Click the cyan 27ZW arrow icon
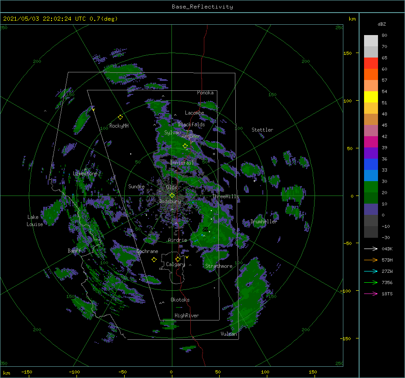The image size is (405, 378). point(371,271)
